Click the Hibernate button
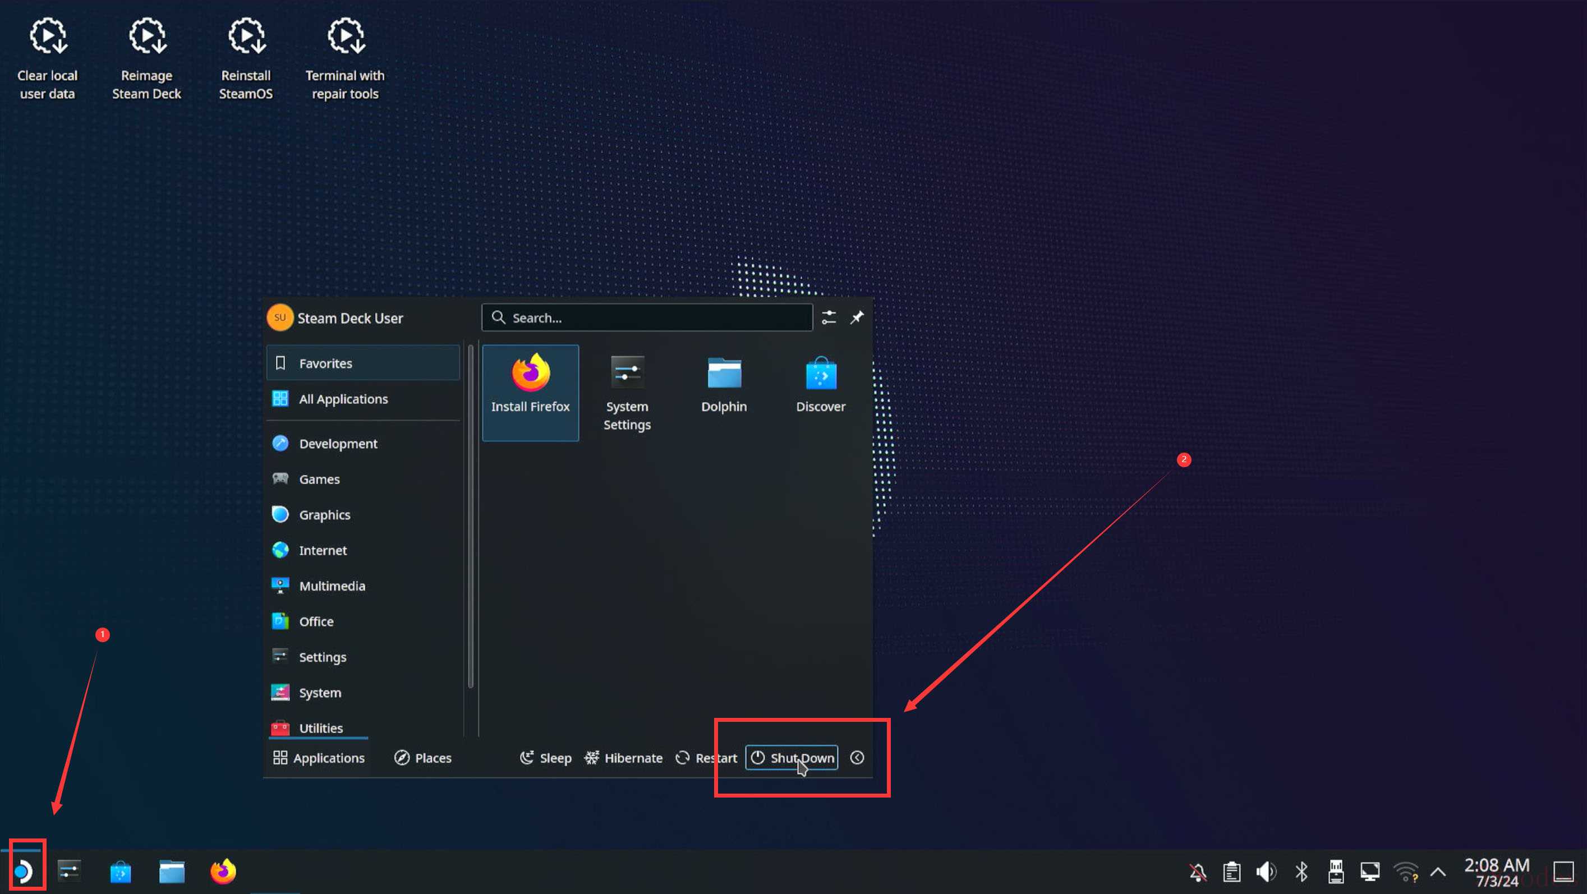1587x894 pixels. pos(623,757)
